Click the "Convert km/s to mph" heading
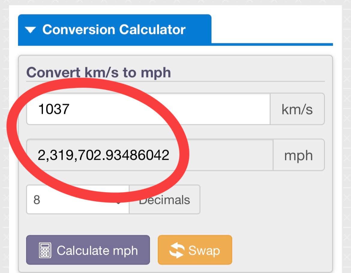The image size is (351, 273). (98, 73)
